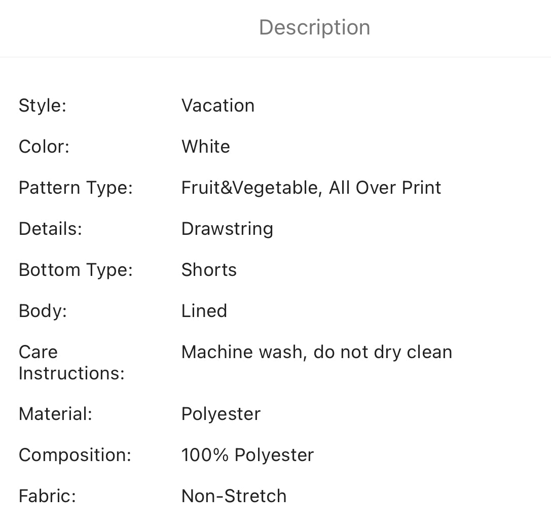Tap the Machine wash, do not dry clean text
Screen dimensions: 551x527
point(317,352)
